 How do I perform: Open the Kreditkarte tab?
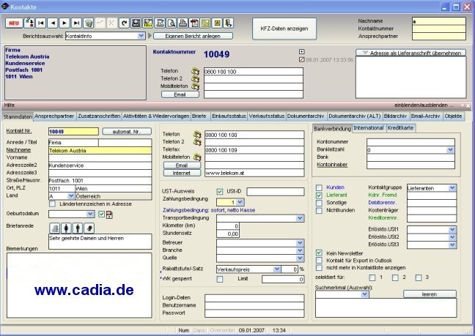[400, 128]
